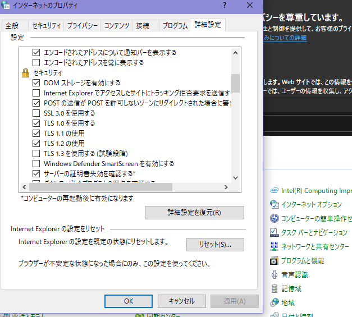Image resolution: width=352 pixels, height=317 pixels.
Task: Click settings list scroll up arrow
Action: [x=235, y=53]
